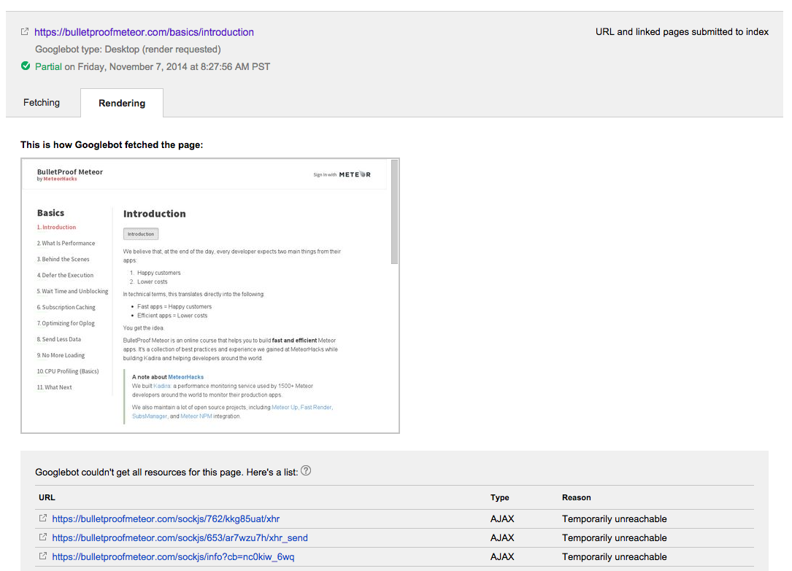Click the 'by MeteorHacks' byline in the preview header

(57, 179)
